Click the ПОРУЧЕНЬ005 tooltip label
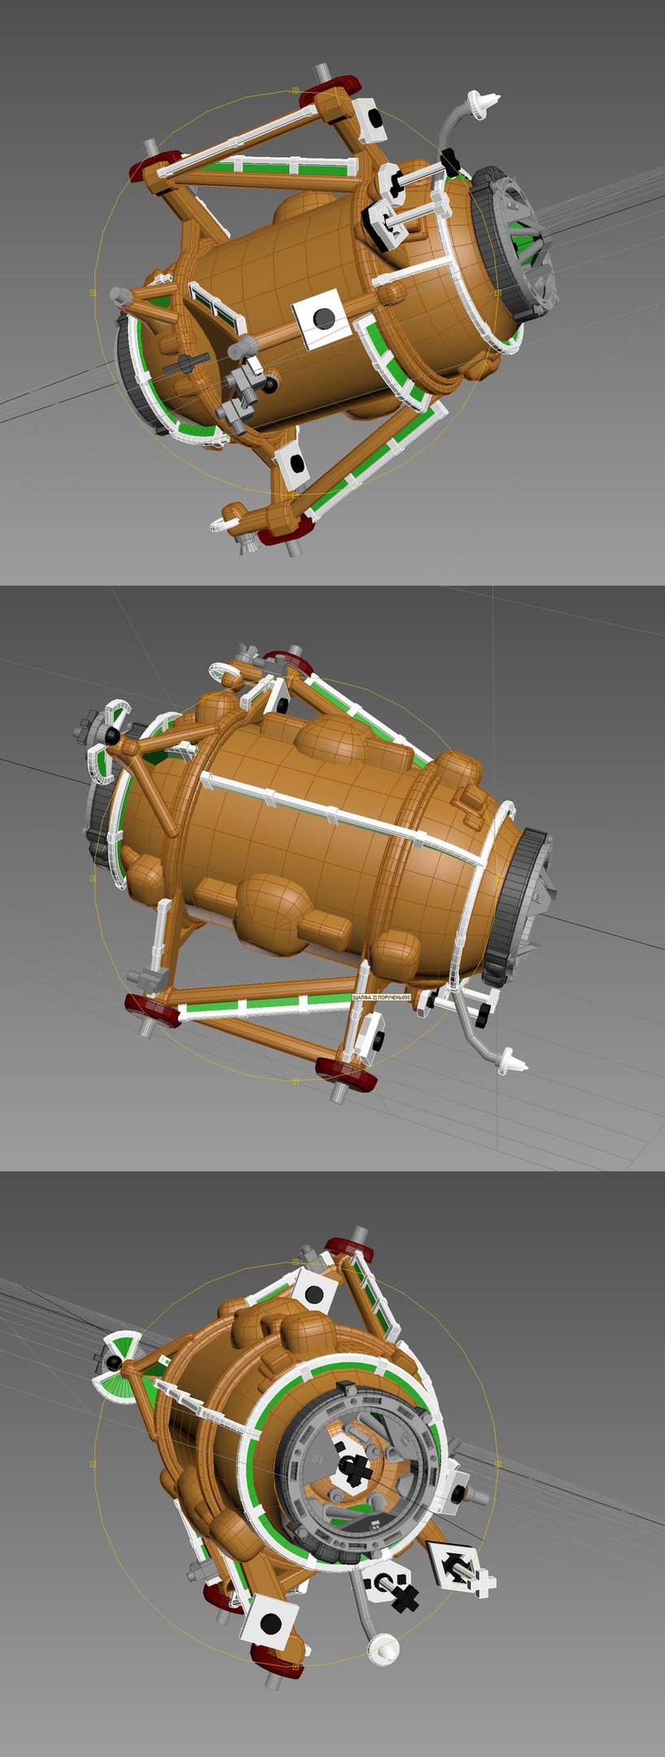 (x=381, y=996)
